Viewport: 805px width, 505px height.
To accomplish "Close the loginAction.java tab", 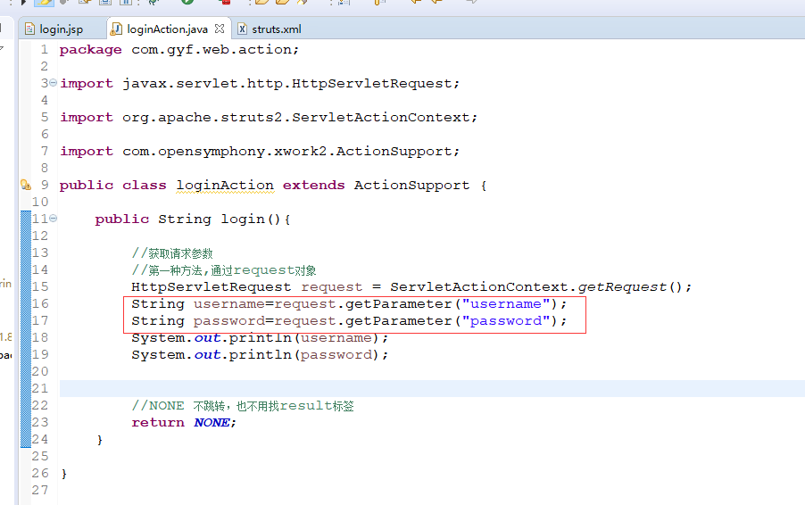I will point(220,29).
